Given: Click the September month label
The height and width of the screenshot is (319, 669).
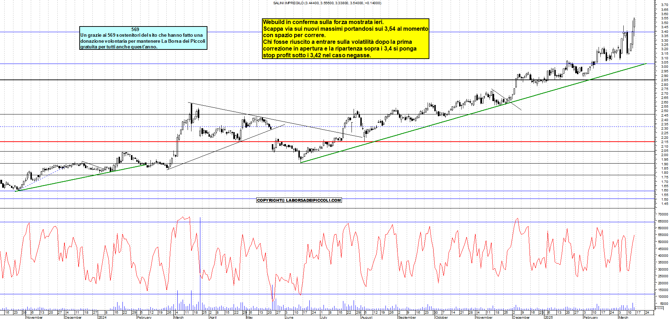Looking at the screenshot, I should [x=407, y=317].
